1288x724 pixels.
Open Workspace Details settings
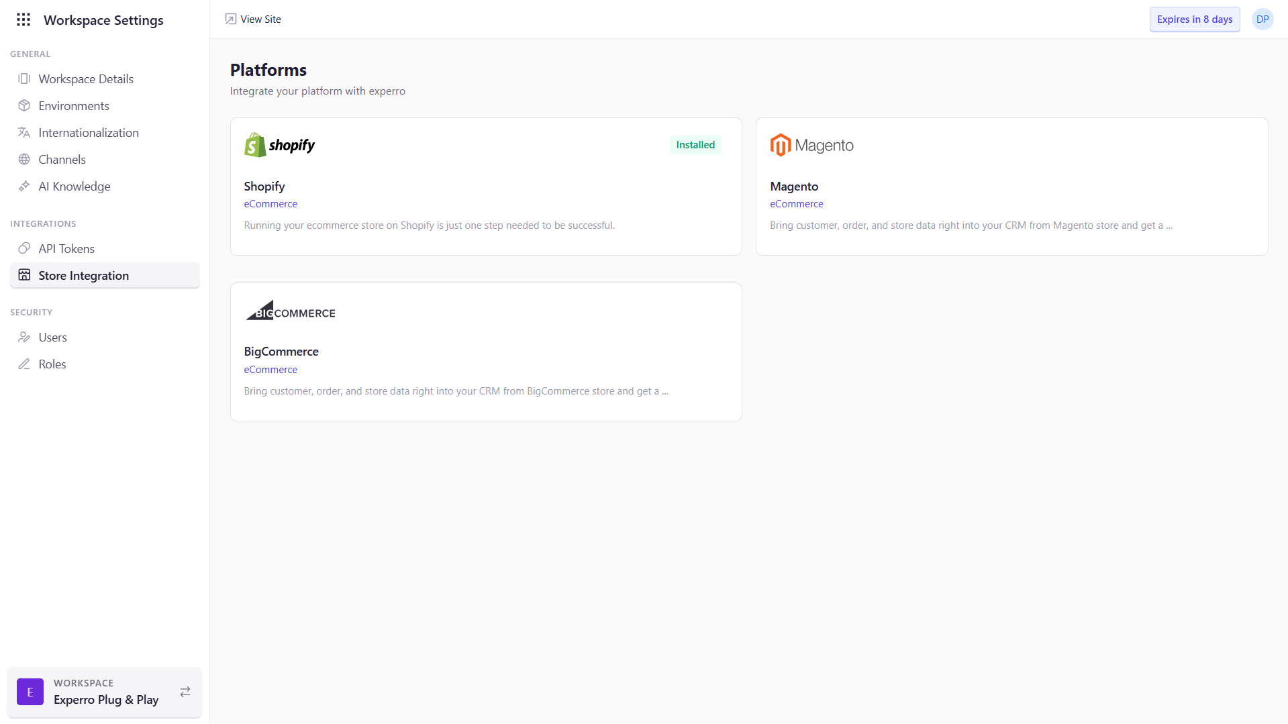tap(105, 79)
